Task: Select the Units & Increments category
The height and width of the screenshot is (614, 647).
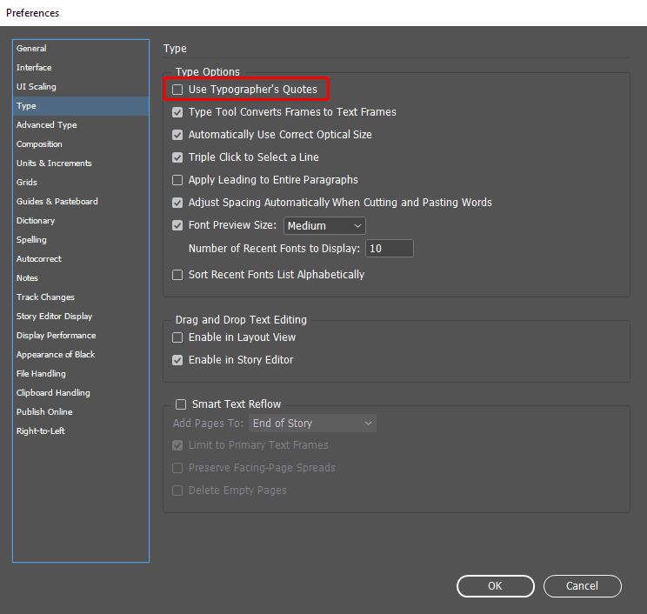Action: coord(54,164)
